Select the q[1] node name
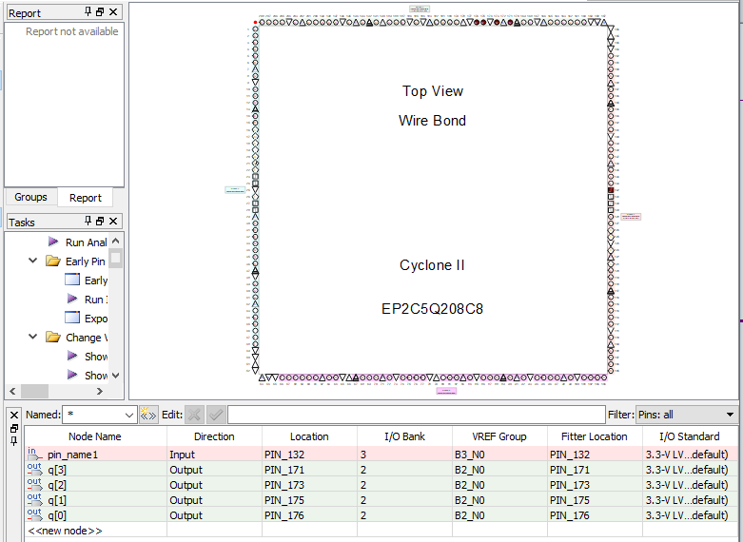Screen dimensions: 743x542 [57, 500]
